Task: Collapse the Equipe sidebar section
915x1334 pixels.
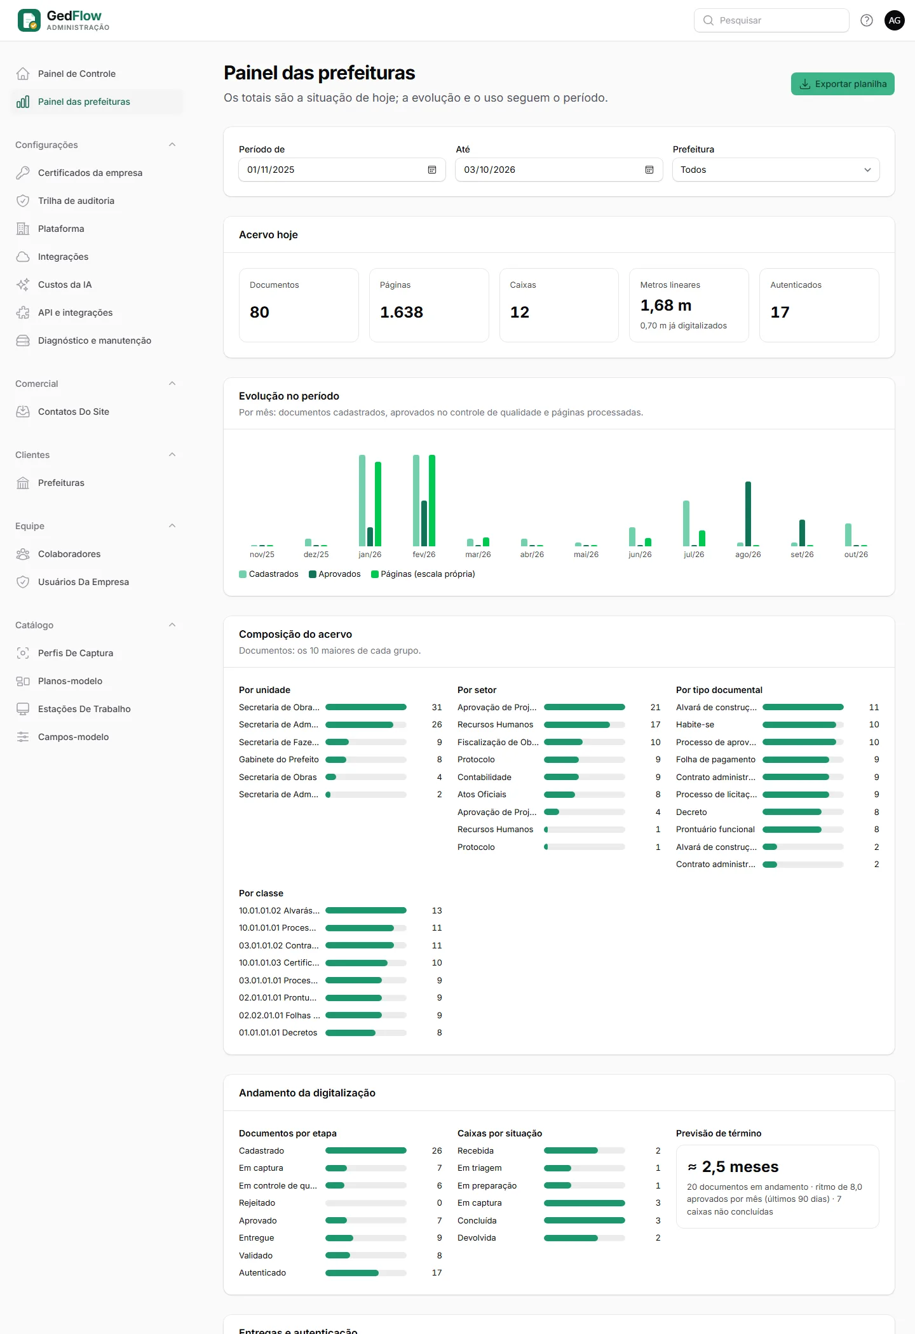Action: point(172,526)
